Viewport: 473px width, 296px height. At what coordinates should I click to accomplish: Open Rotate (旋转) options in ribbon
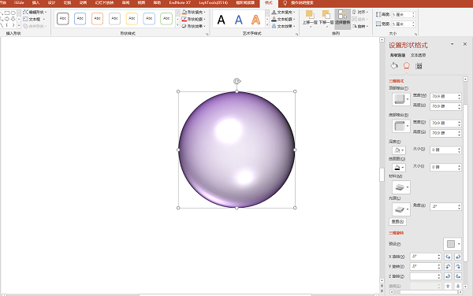pos(360,26)
